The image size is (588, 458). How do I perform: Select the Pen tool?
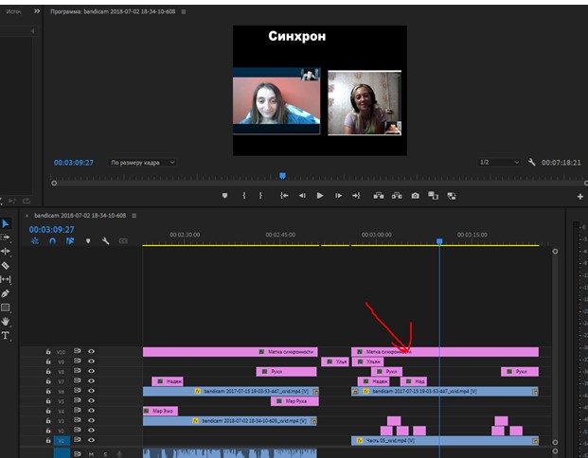click(x=6, y=293)
